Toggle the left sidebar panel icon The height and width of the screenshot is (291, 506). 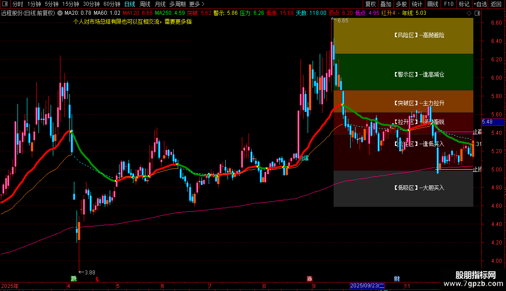(5, 4)
